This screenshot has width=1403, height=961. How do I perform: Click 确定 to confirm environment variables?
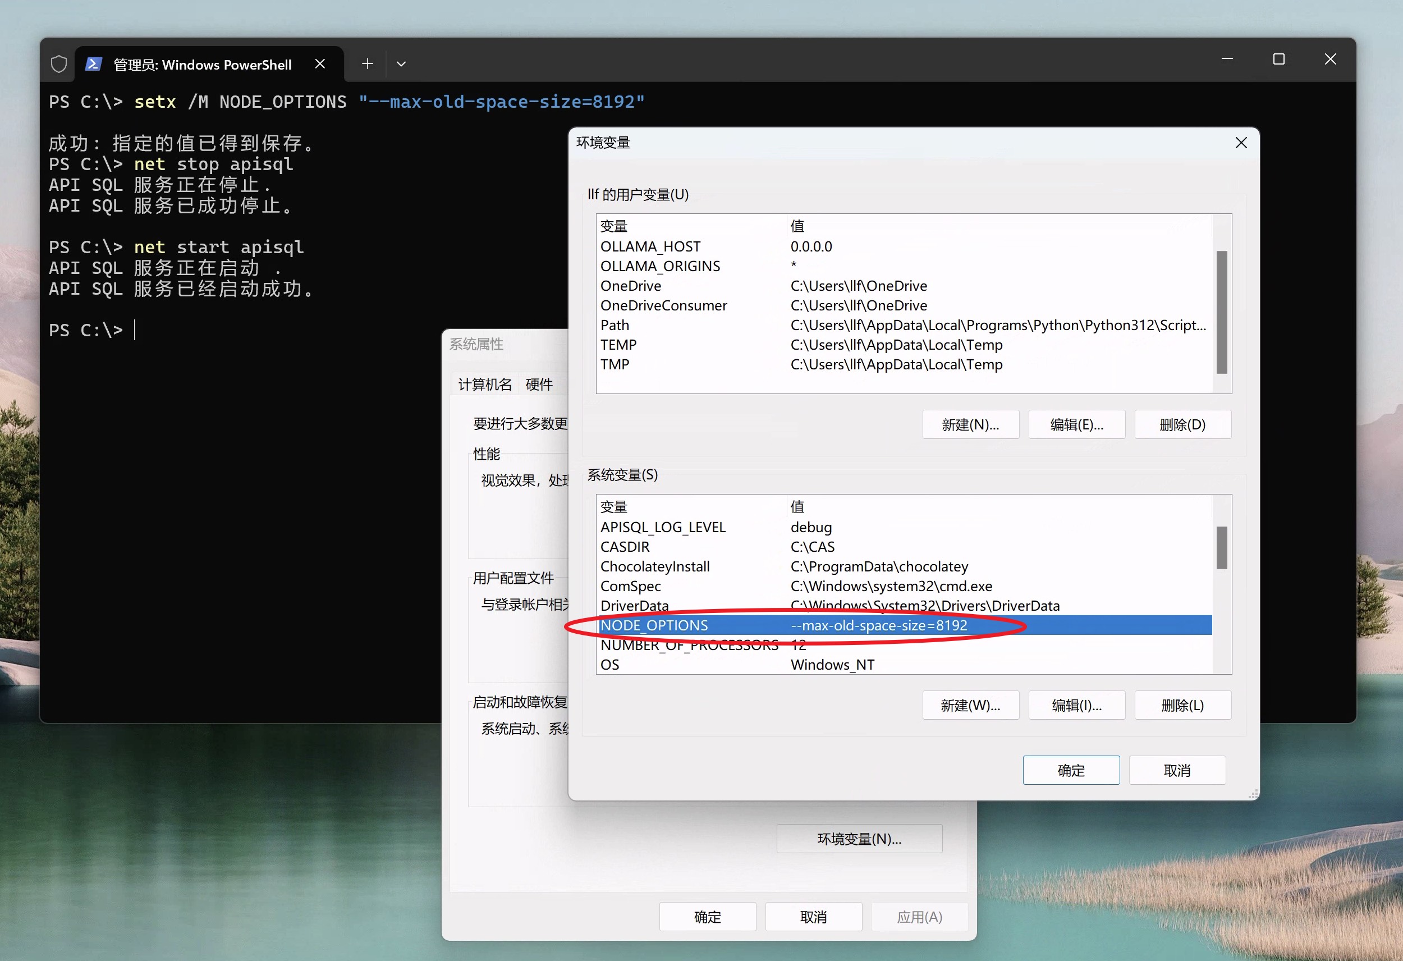pyautogui.click(x=1070, y=770)
